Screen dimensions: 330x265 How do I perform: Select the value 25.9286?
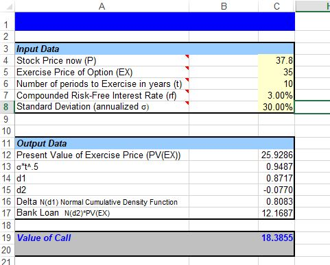(x=276, y=155)
